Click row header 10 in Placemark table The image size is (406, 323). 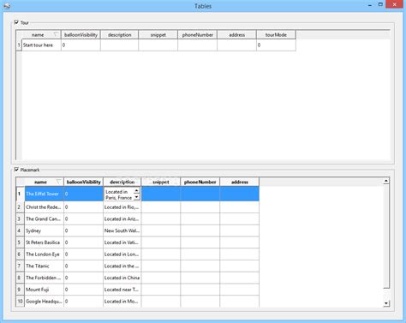(x=20, y=302)
